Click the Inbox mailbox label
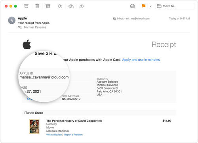The width and height of the screenshot is (198, 143). [x=131, y=19]
